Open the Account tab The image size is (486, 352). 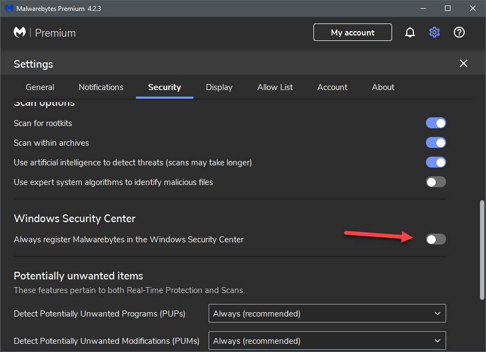click(x=332, y=87)
